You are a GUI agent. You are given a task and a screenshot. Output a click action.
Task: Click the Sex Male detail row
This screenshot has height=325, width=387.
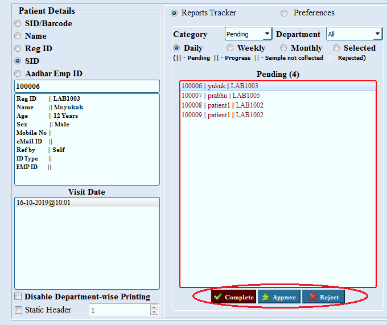pyautogui.click(x=43, y=124)
